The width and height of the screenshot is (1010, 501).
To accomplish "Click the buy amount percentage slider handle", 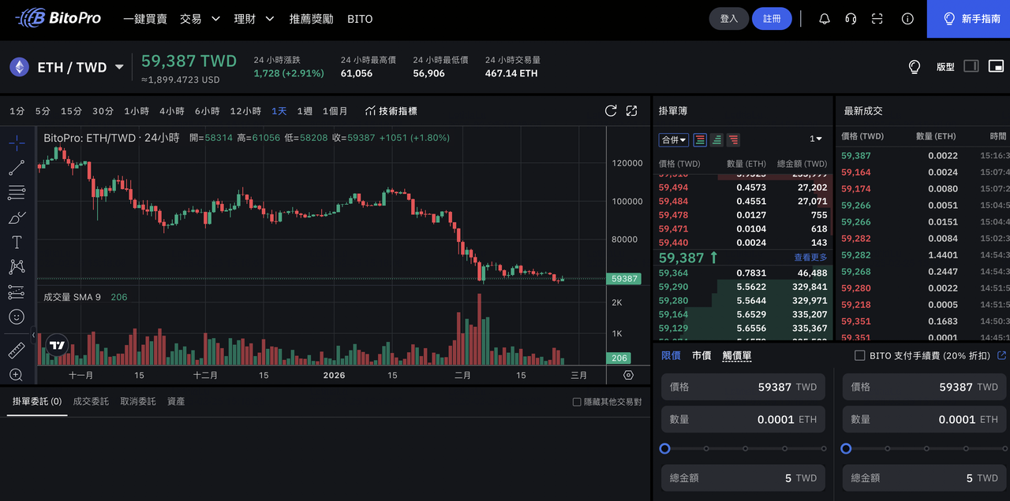I will coord(665,448).
